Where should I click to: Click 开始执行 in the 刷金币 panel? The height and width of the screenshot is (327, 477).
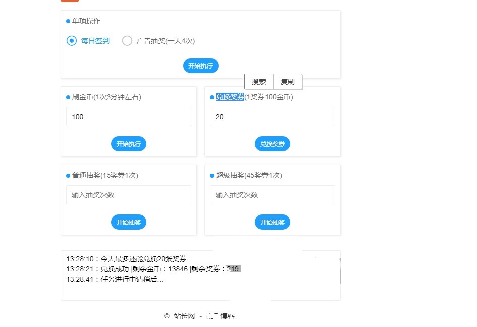point(128,144)
